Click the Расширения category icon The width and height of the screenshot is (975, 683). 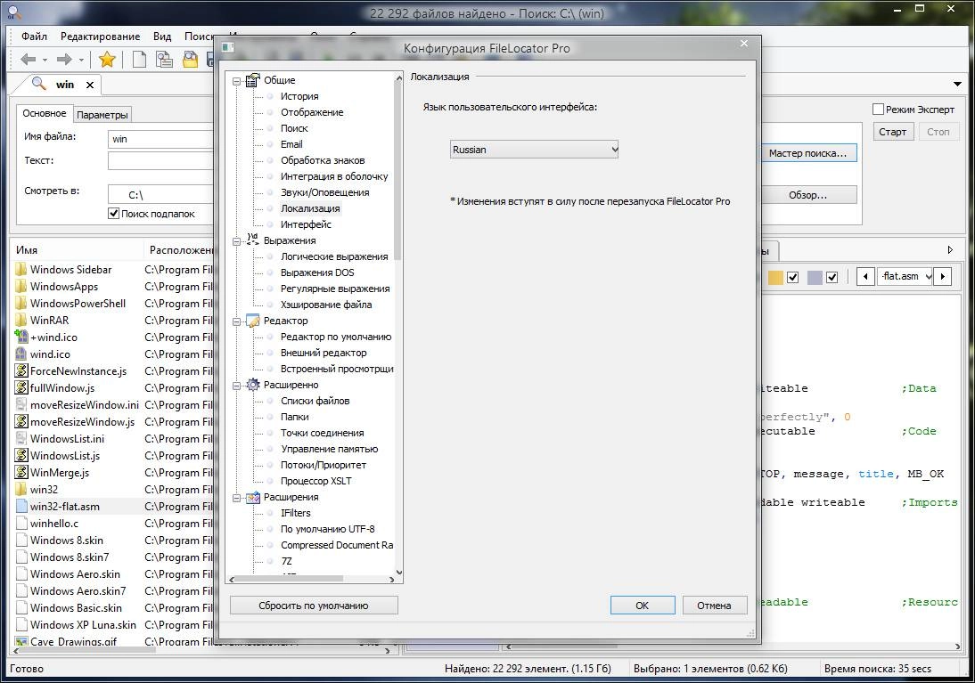(252, 497)
